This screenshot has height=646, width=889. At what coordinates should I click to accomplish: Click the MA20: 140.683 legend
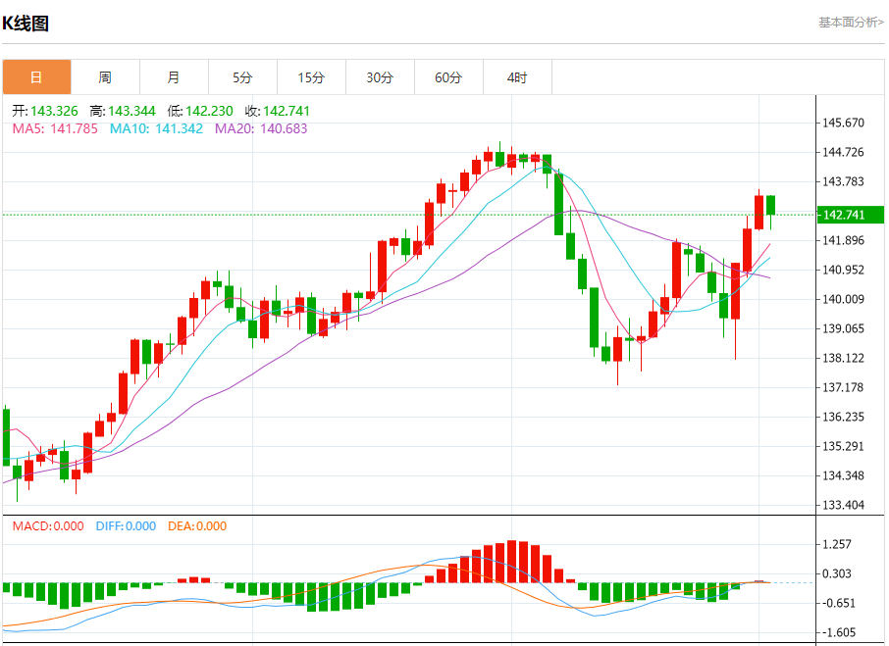261,128
